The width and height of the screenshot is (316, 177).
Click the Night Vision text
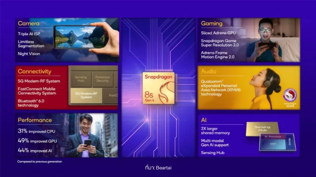[29, 54]
